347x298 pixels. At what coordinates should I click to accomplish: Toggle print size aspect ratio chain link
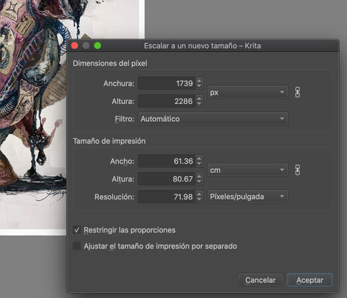[x=297, y=170]
